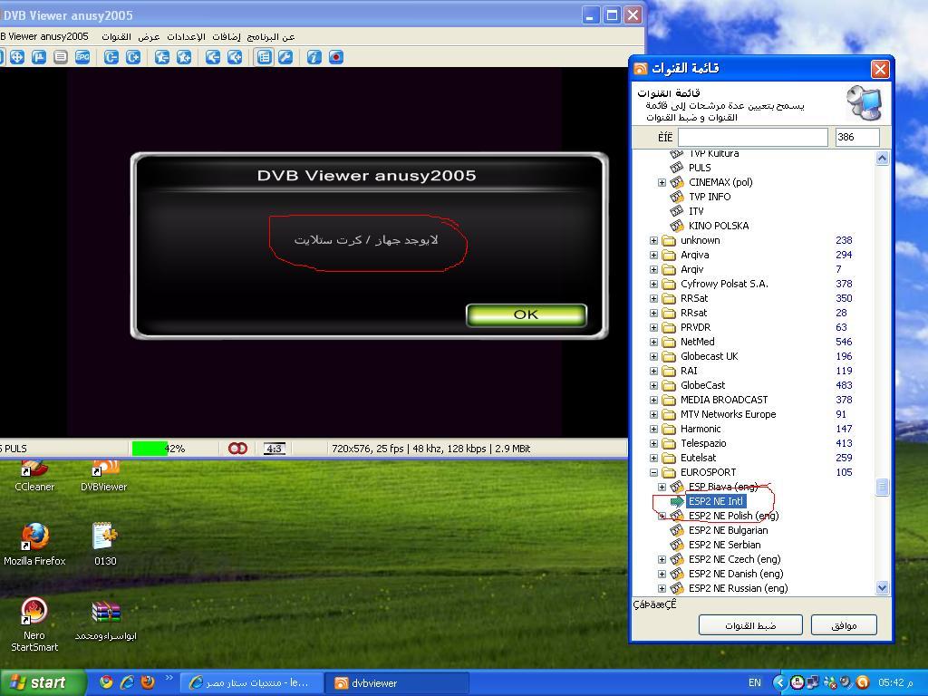Collapse the EUROSPORT folder

653,472
